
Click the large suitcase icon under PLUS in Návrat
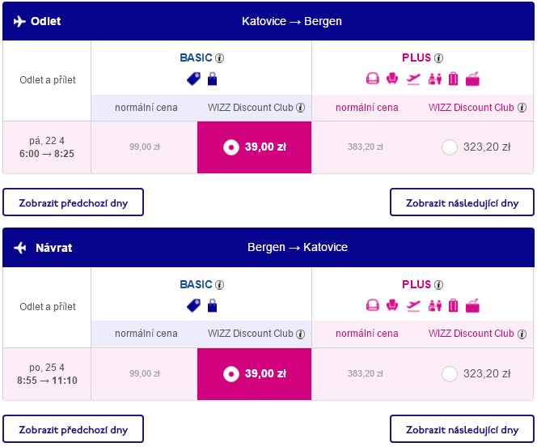point(453,305)
